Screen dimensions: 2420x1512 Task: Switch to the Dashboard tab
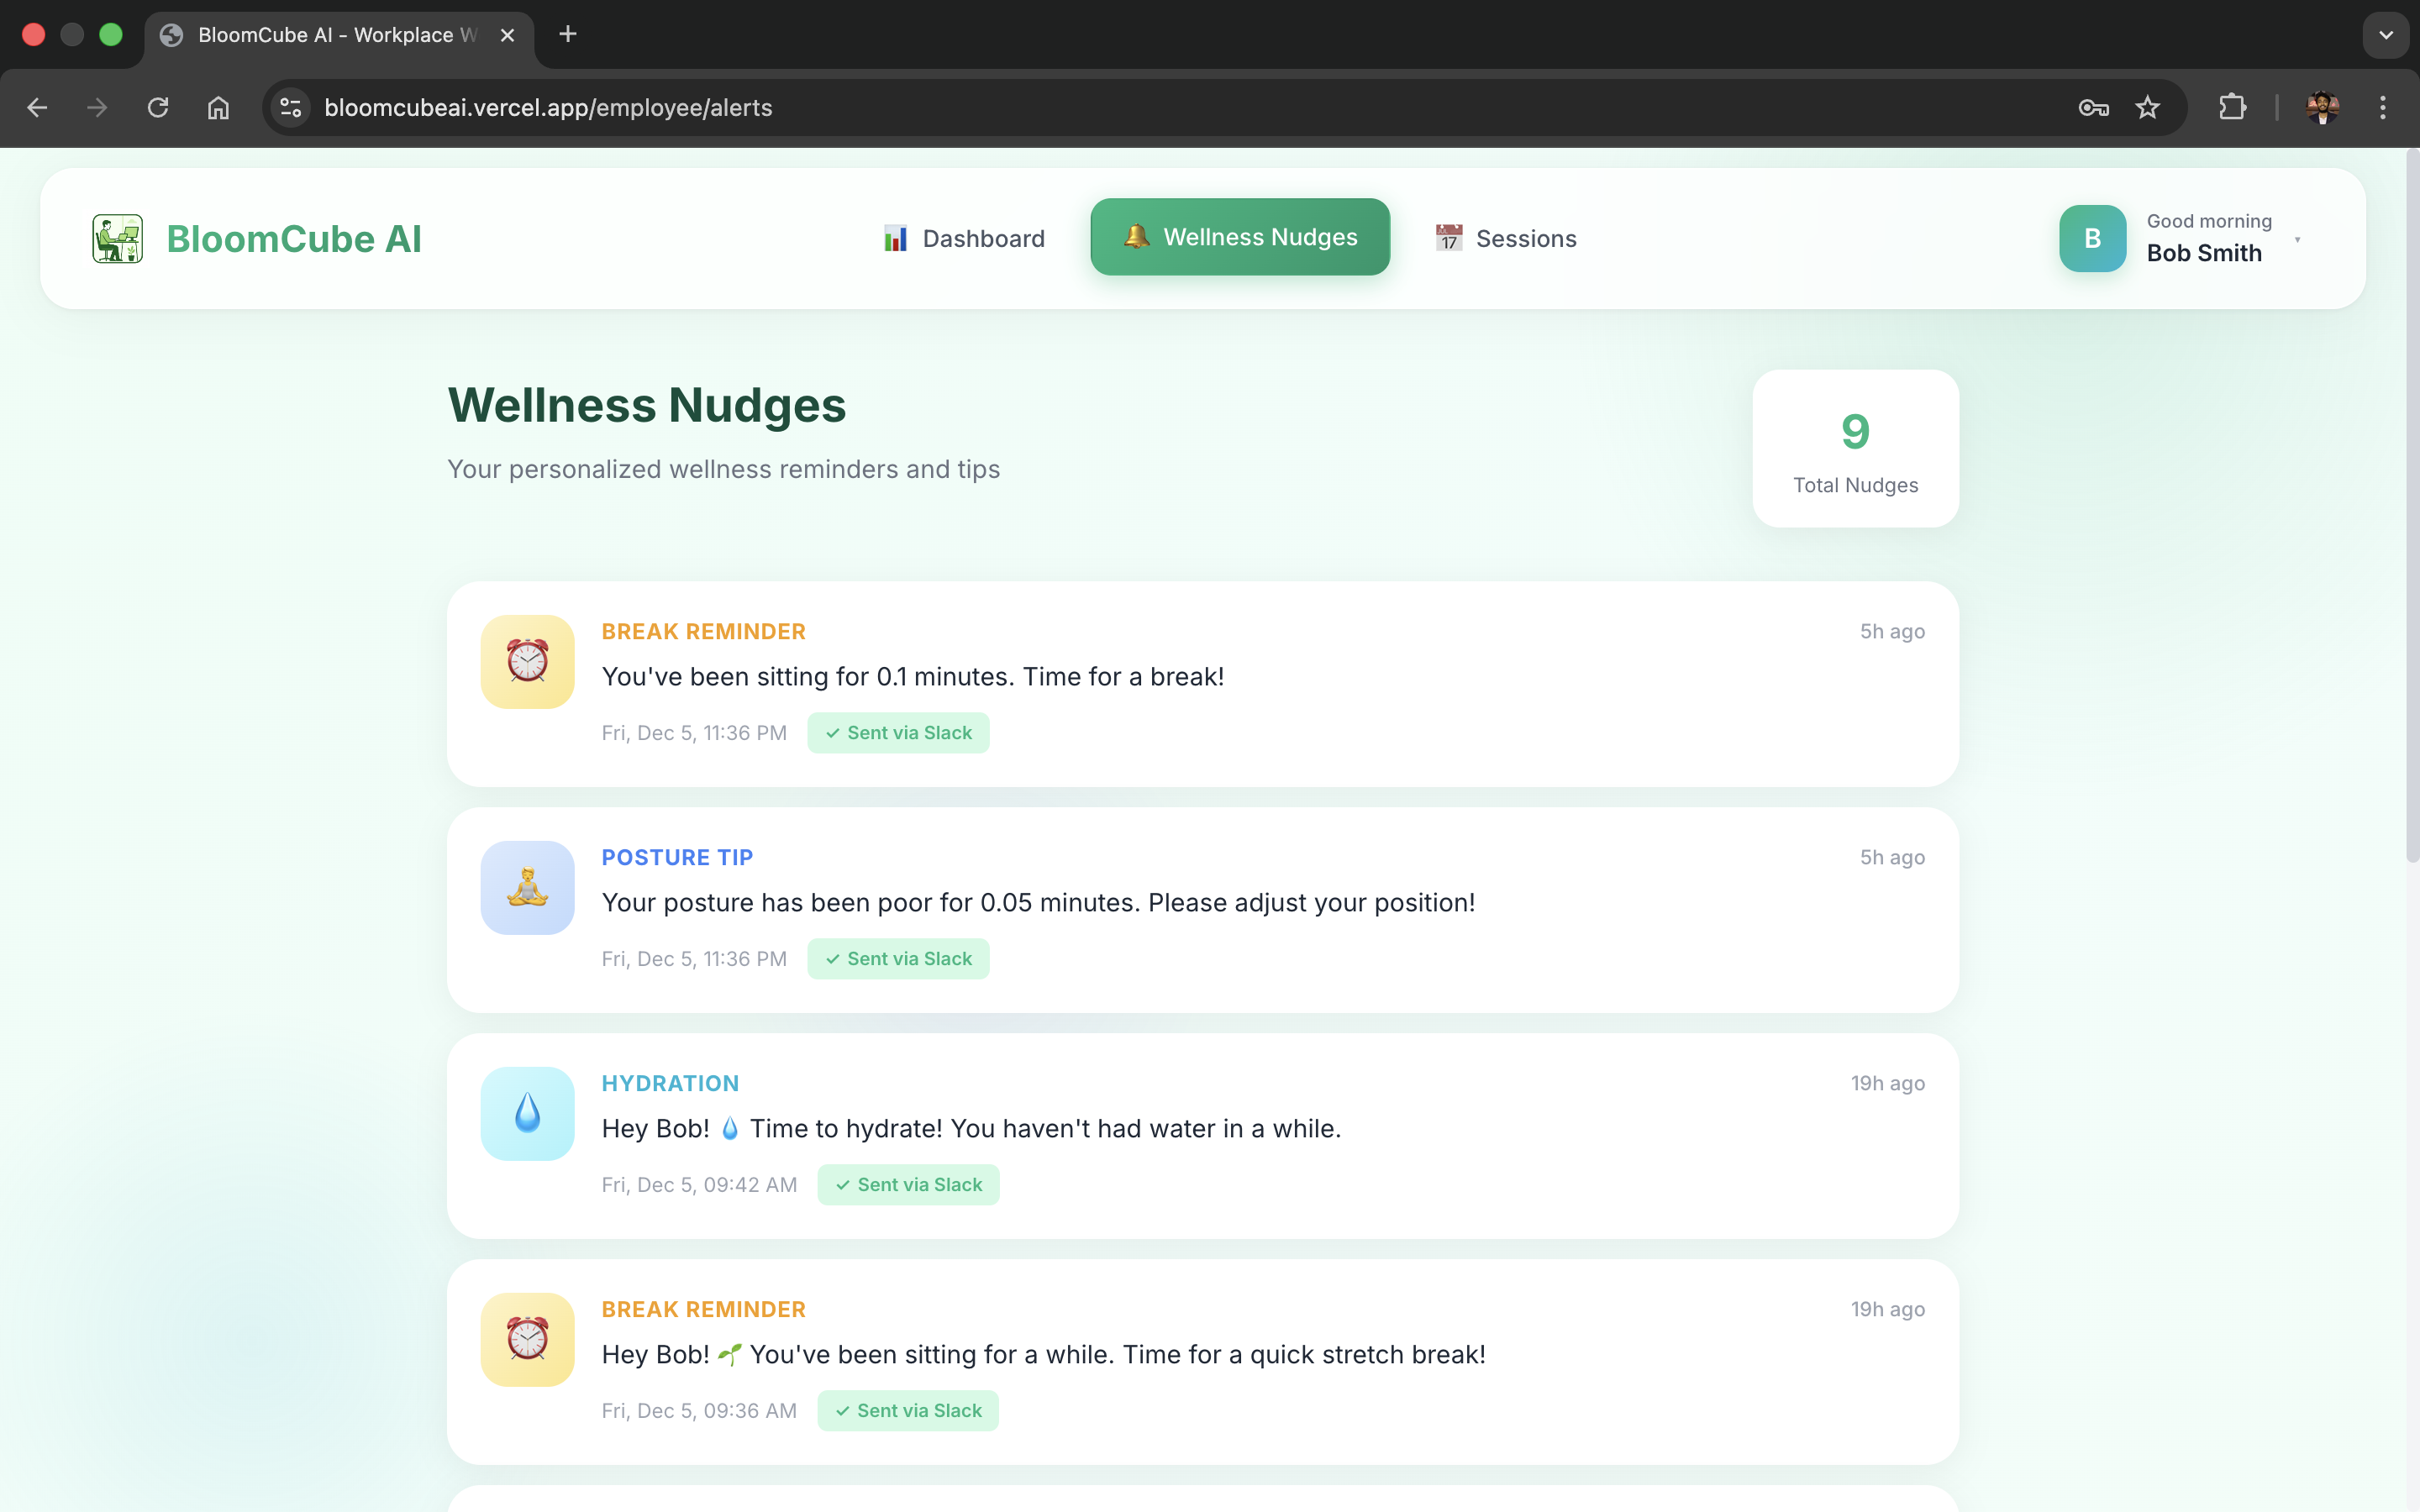964,239
